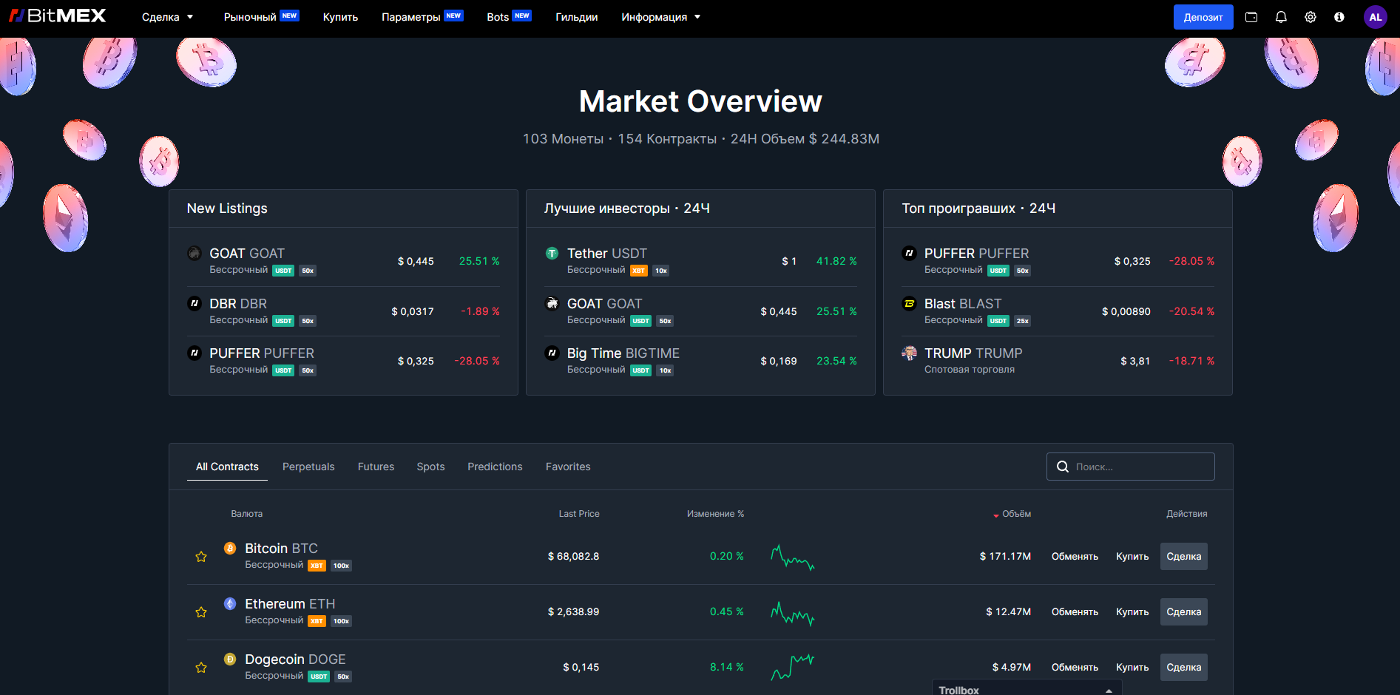Switch to Futures tab
The width and height of the screenshot is (1400, 695).
pos(376,467)
